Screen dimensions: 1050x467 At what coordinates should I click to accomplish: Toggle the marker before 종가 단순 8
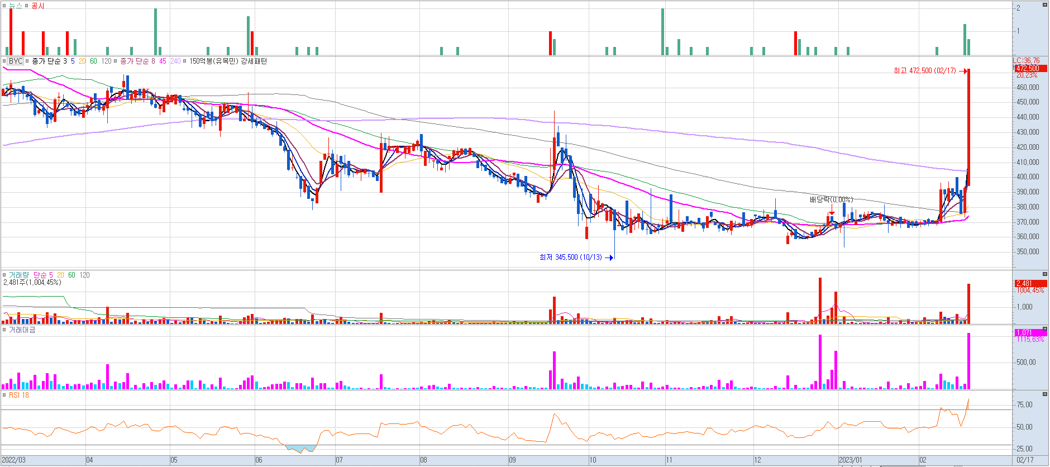pos(116,61)
